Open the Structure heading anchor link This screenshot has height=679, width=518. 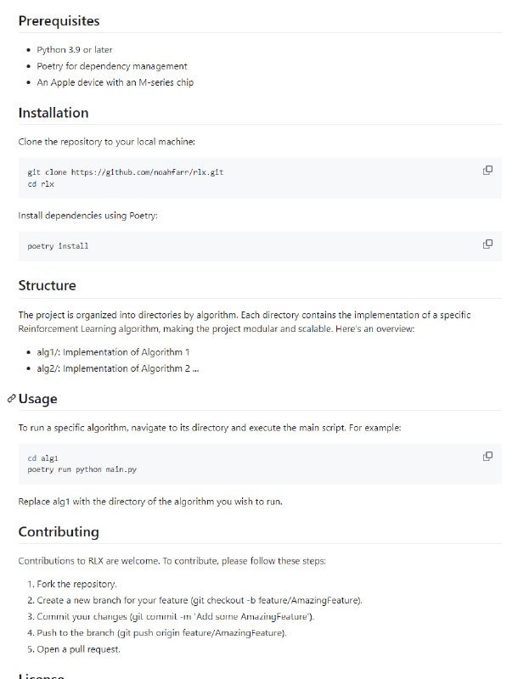point(47,287)
